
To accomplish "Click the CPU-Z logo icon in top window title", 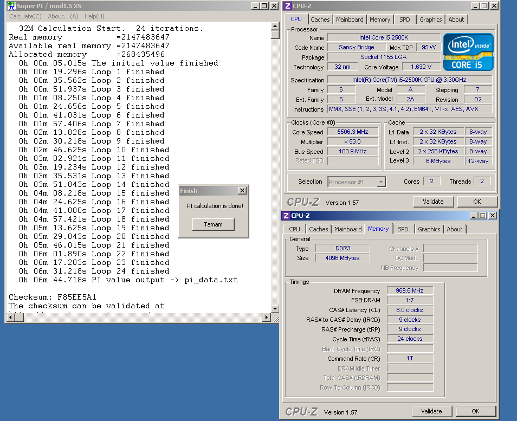I will pos(288,6).
